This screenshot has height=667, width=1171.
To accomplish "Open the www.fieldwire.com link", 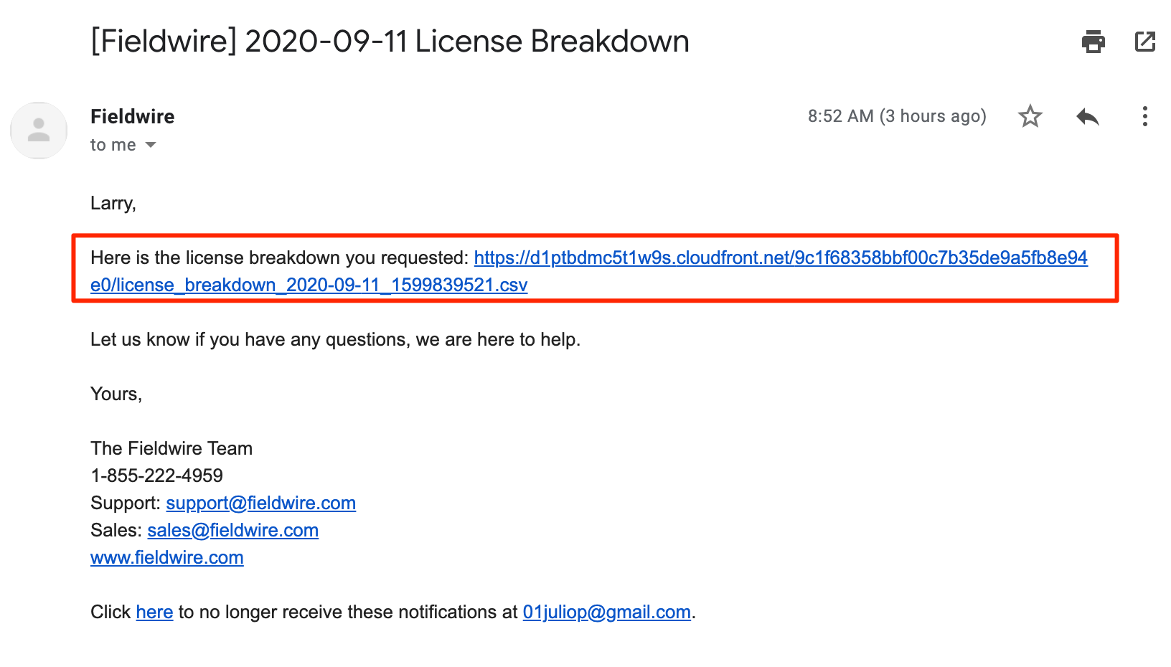I will coord(167,557).
